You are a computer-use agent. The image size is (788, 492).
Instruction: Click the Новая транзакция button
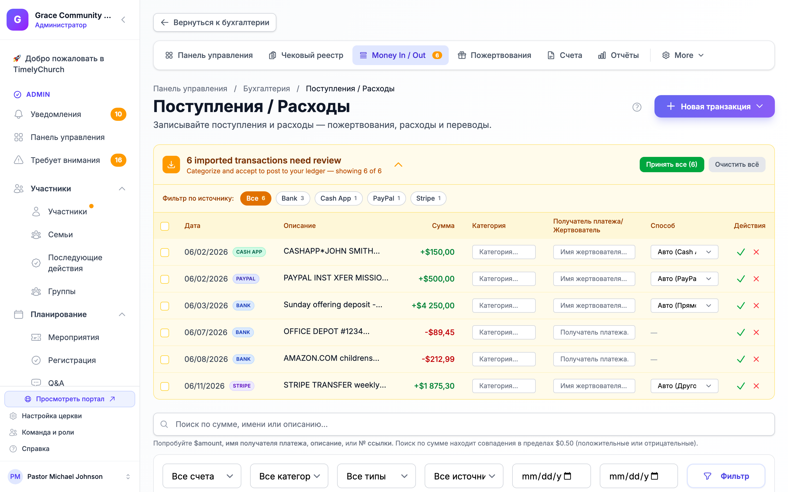pos(714,106)
